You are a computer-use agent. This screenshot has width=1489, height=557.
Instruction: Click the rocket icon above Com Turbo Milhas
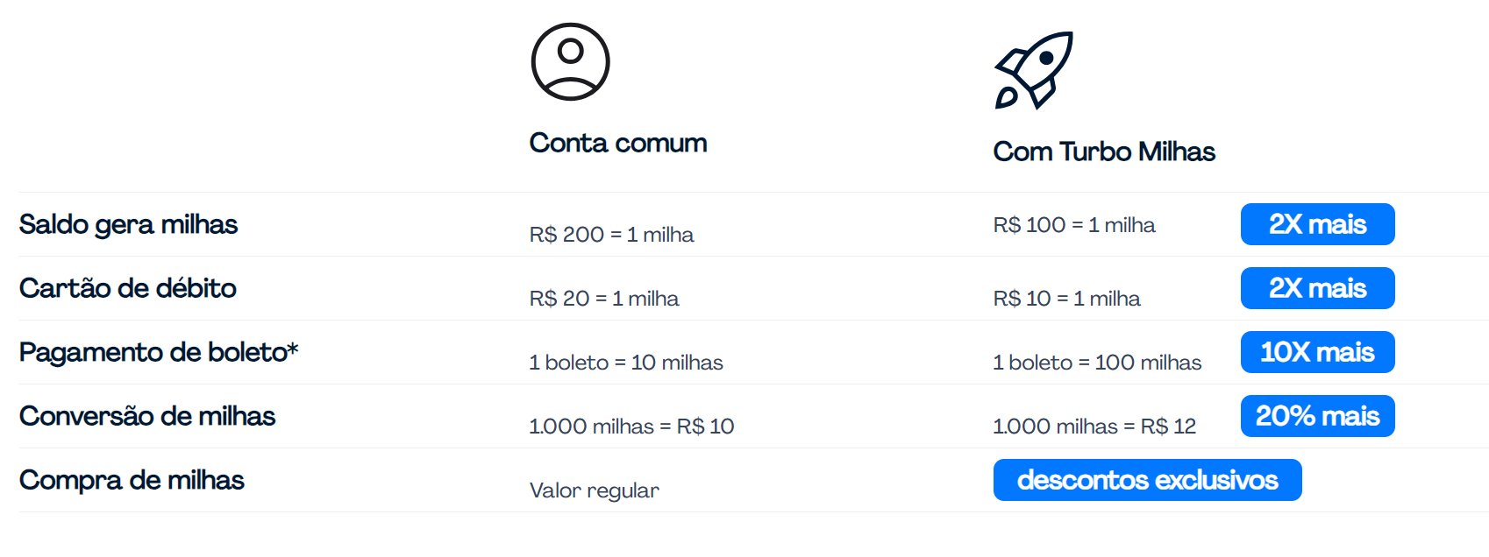(x=1034, y=70)
